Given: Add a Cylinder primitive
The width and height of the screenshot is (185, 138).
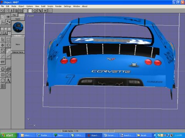Looking at the screenshot, I should tap(3, 75).
